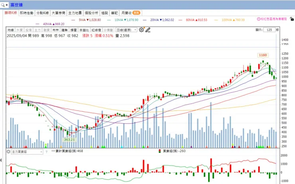295x184 pixels.
Task: Open the 主力買賣超 indicator dropdown
Action: (x=27, y=152)
